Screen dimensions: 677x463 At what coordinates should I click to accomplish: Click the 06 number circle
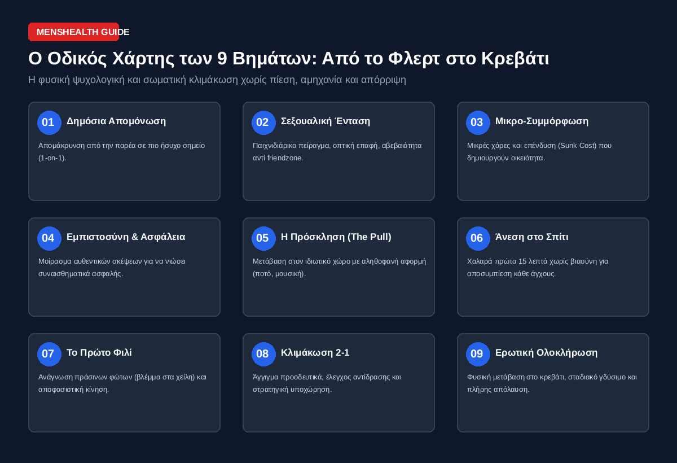click(478, 238)
